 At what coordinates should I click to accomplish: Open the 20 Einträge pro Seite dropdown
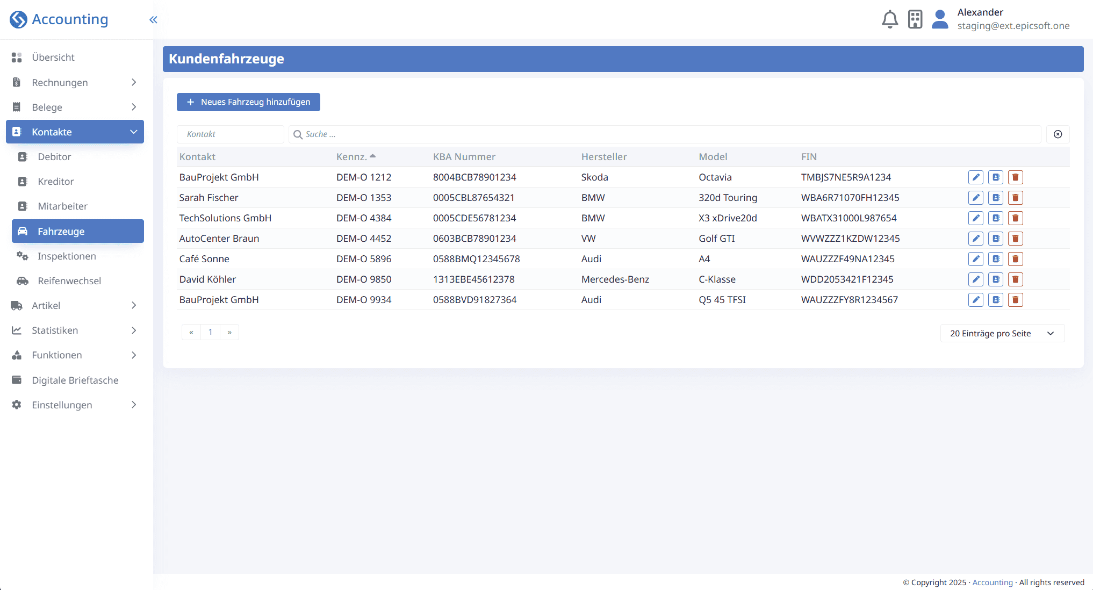coord(1002,333)
